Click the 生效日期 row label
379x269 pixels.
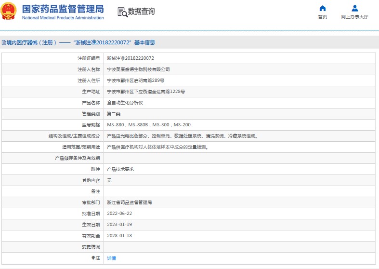coord(91,225)
